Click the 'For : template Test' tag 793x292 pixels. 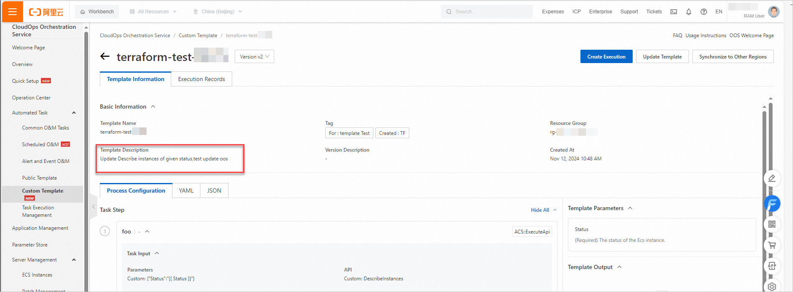pyautogui.click(x=349, y=133)
